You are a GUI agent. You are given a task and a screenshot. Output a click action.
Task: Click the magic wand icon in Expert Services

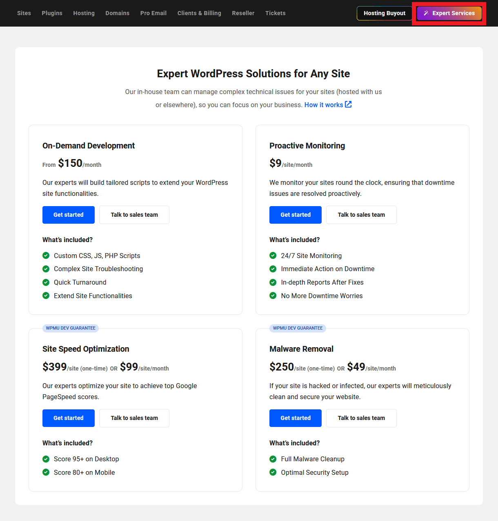coord(426,13)
